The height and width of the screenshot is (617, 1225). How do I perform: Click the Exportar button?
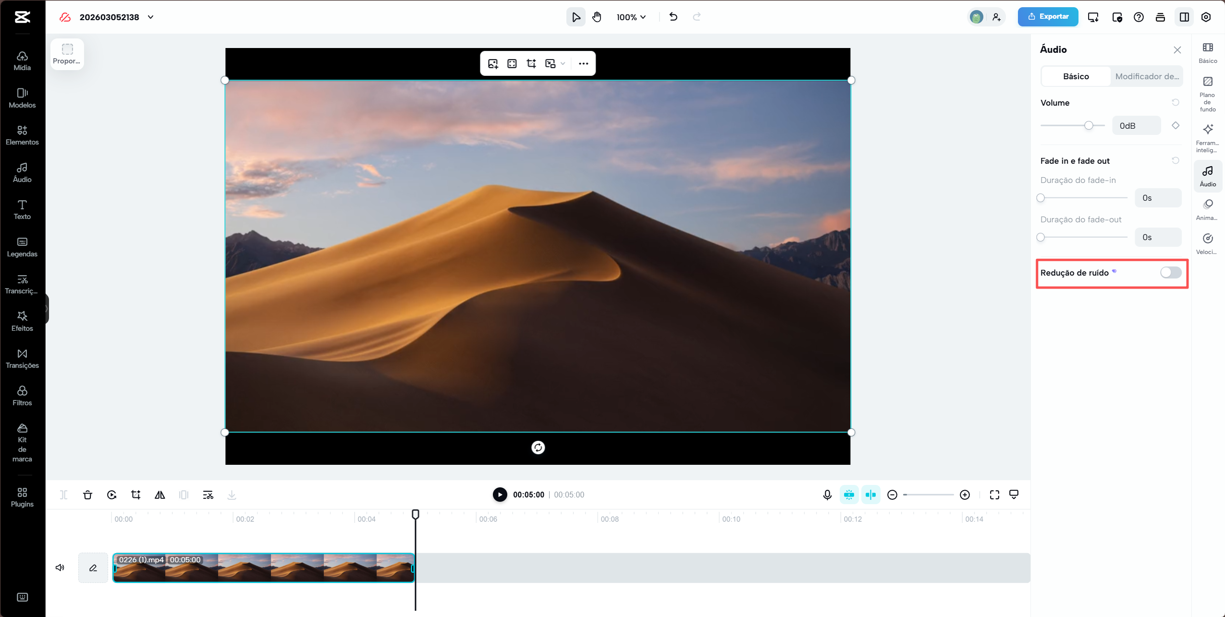[x=1048, y=17]
